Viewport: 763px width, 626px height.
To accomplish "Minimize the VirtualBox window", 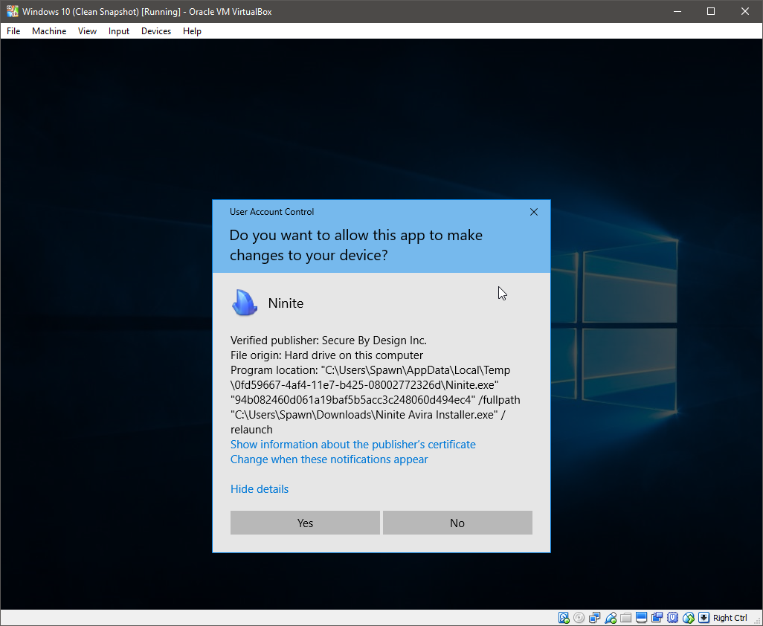I will pyautogui.click(x=677, y=11).
